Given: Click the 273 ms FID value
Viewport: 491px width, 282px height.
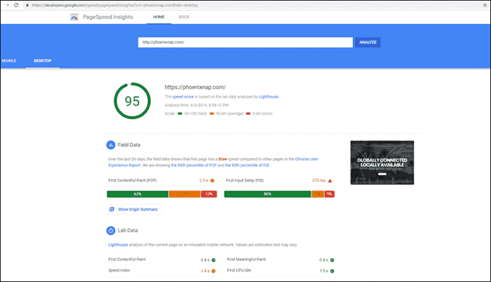Looking at the screenshot, I should 318,181.
